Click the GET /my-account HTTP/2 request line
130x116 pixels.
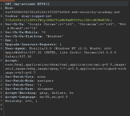(x=27, y=4)
